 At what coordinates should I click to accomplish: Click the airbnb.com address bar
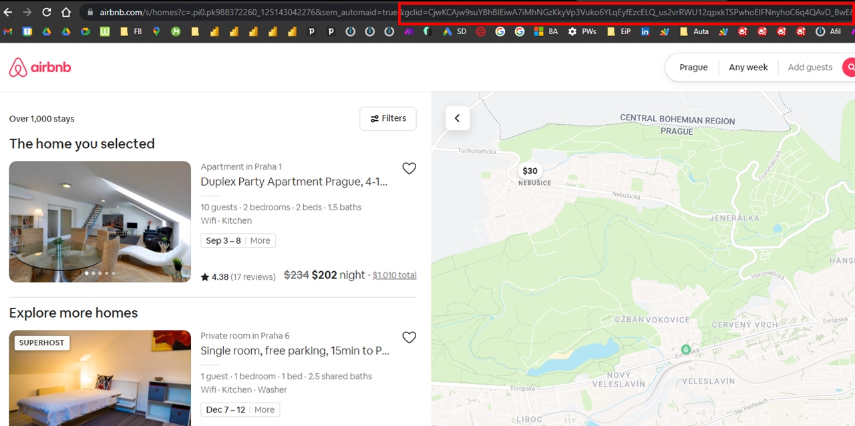pos(468,12)
